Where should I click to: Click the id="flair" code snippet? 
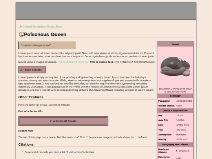(81, 137)
